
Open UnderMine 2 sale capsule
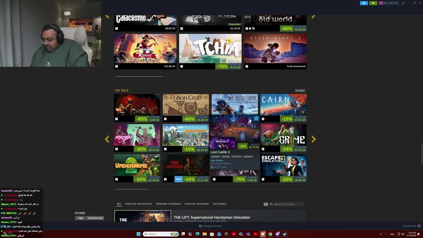tap(137, 168)
